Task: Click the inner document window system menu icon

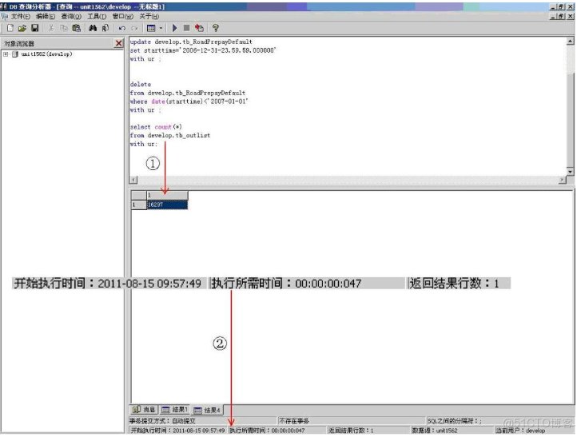Action: (5, 16)
